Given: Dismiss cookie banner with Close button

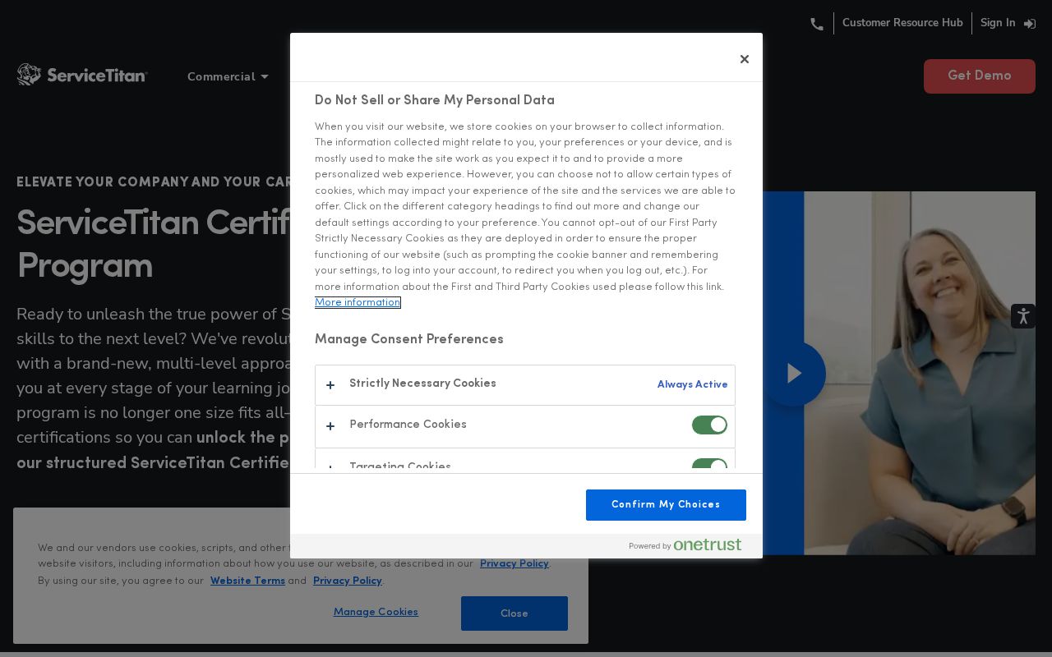Looking at the screenshot, I should click(x=514, y=613).
